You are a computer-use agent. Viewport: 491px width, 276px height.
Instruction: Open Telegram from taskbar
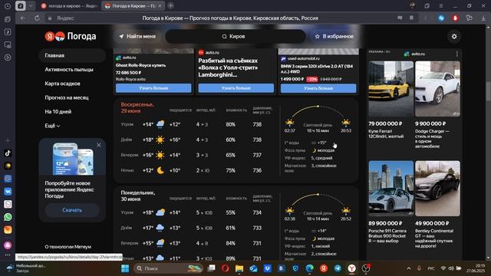point(338,268)
